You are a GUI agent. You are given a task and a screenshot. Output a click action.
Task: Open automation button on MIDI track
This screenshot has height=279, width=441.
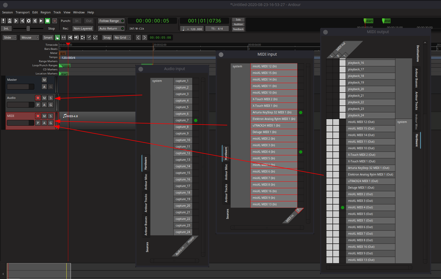[44, 123]
